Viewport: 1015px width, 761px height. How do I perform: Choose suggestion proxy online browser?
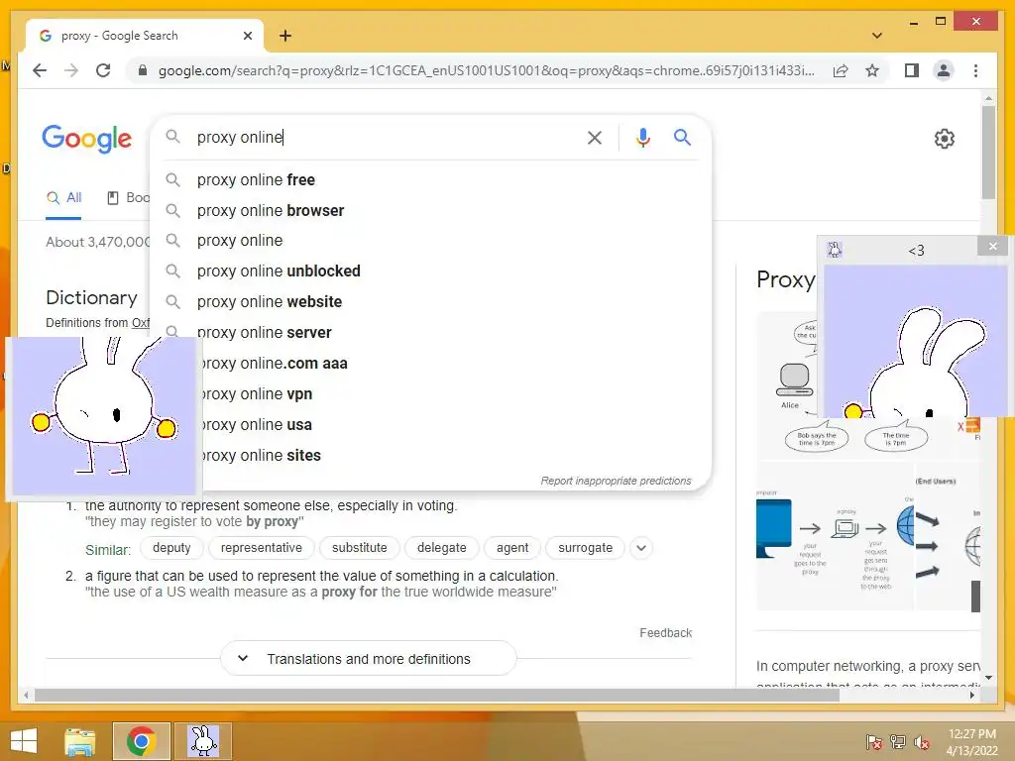(430, 210)
